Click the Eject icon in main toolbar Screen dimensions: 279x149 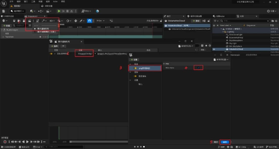point(72,11)
